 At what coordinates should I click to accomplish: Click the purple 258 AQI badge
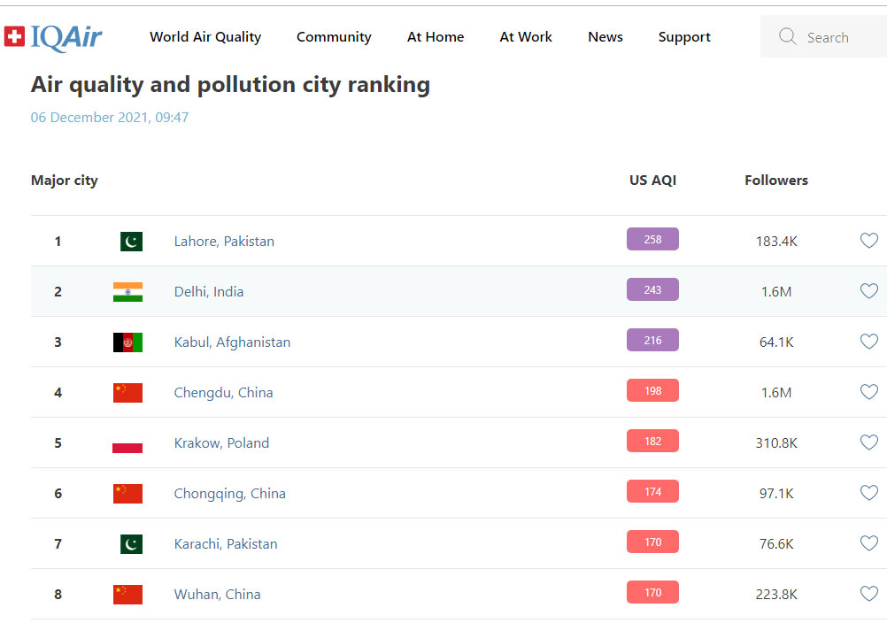tap(652, 239)
